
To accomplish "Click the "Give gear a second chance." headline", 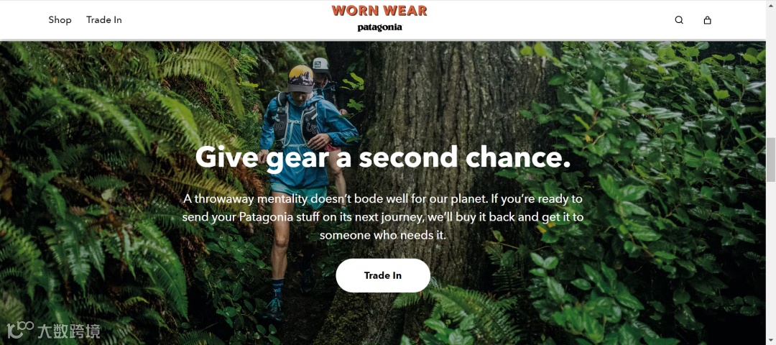I will [x=383, y=157].
